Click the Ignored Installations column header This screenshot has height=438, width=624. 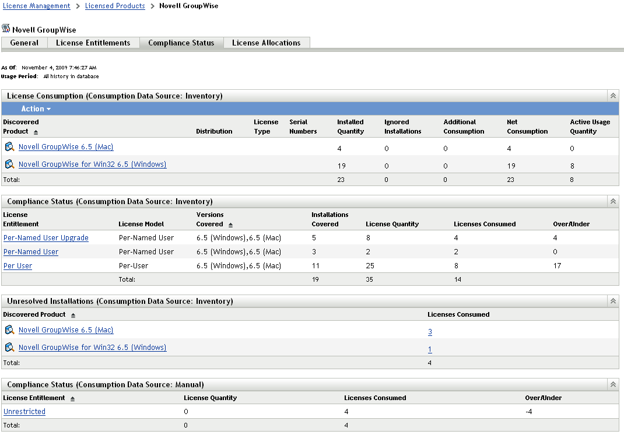tap(402, 127)
